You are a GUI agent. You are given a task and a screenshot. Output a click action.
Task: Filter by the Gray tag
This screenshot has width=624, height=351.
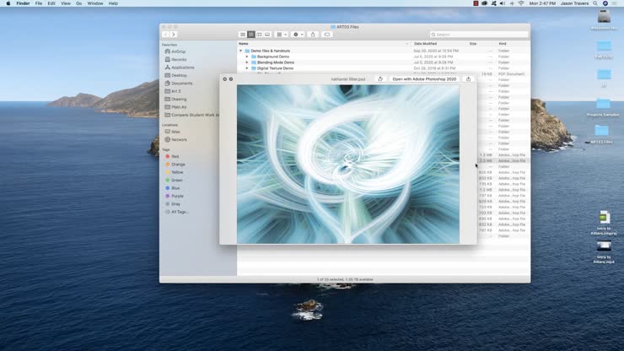[x=173, y=204]
